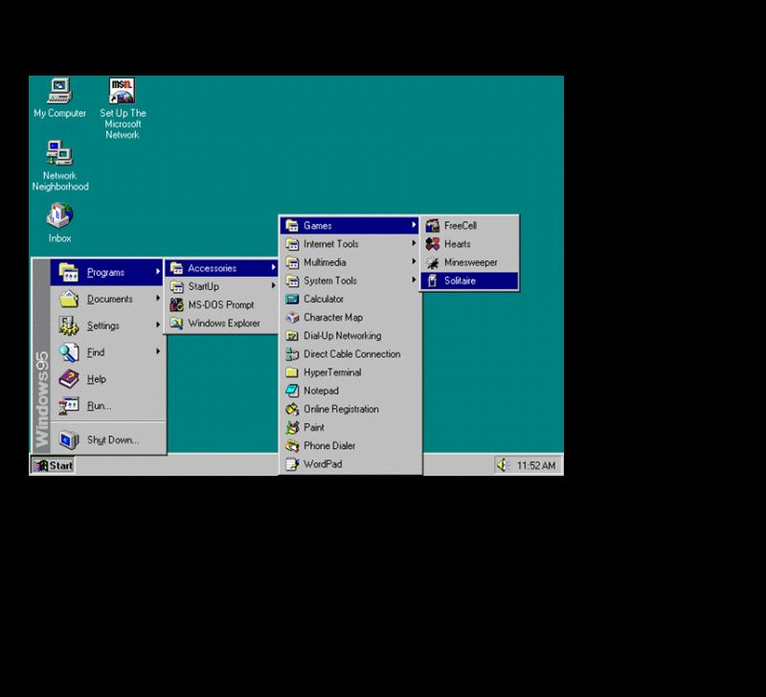The height and width of the screenshot is (697, 766).
Task: Click the Character Map icon
Action: pos(292,318)
